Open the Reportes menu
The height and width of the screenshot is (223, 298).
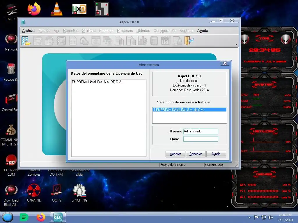tap(70, 30)
